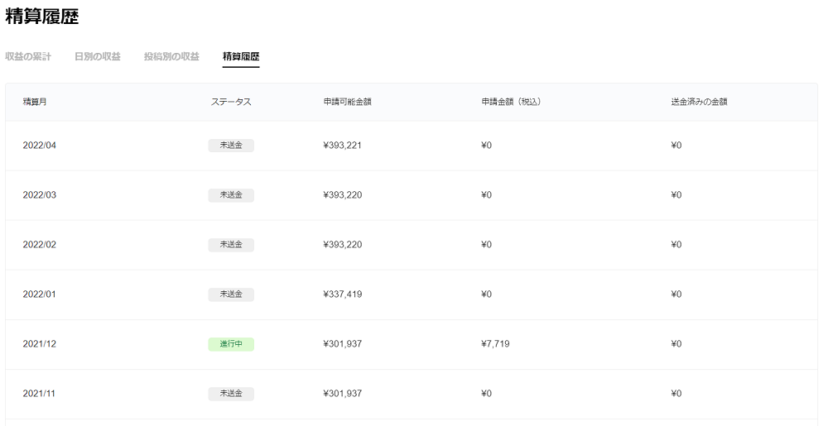Click the ステータス column header
This screenshot has height=426, width=828.
231,102
